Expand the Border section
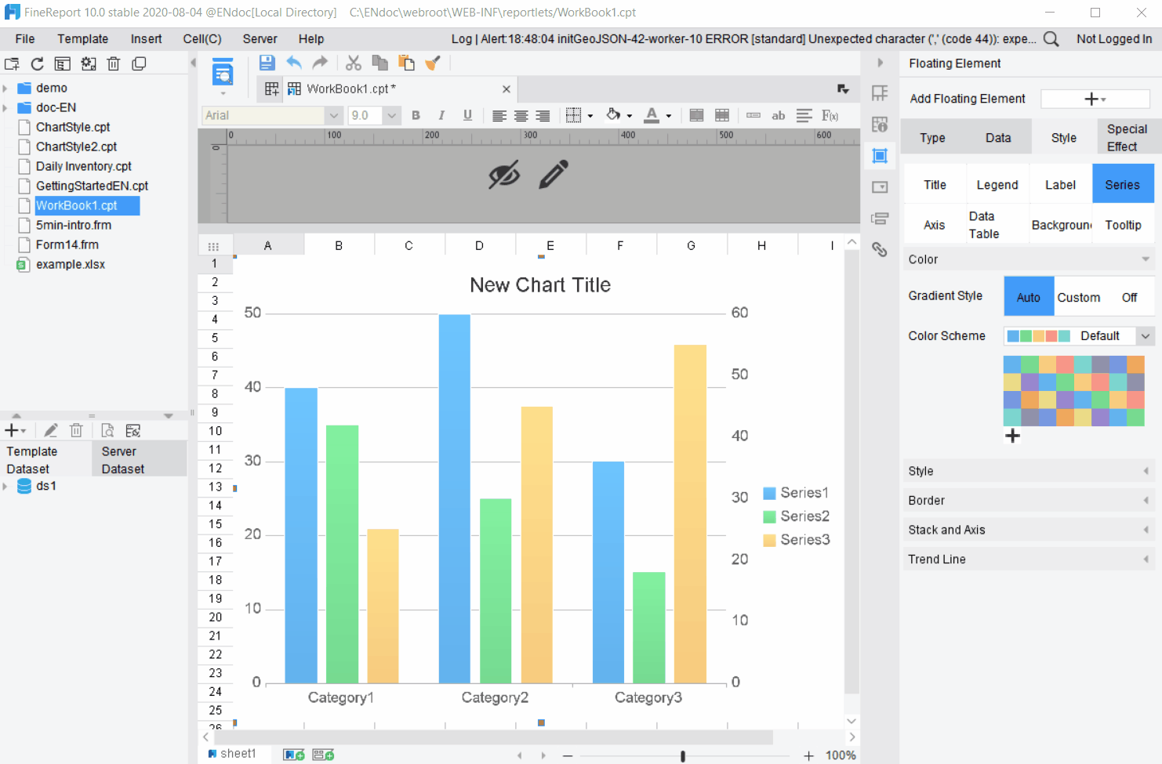 pyautogui.click(x=1029, y=500)
